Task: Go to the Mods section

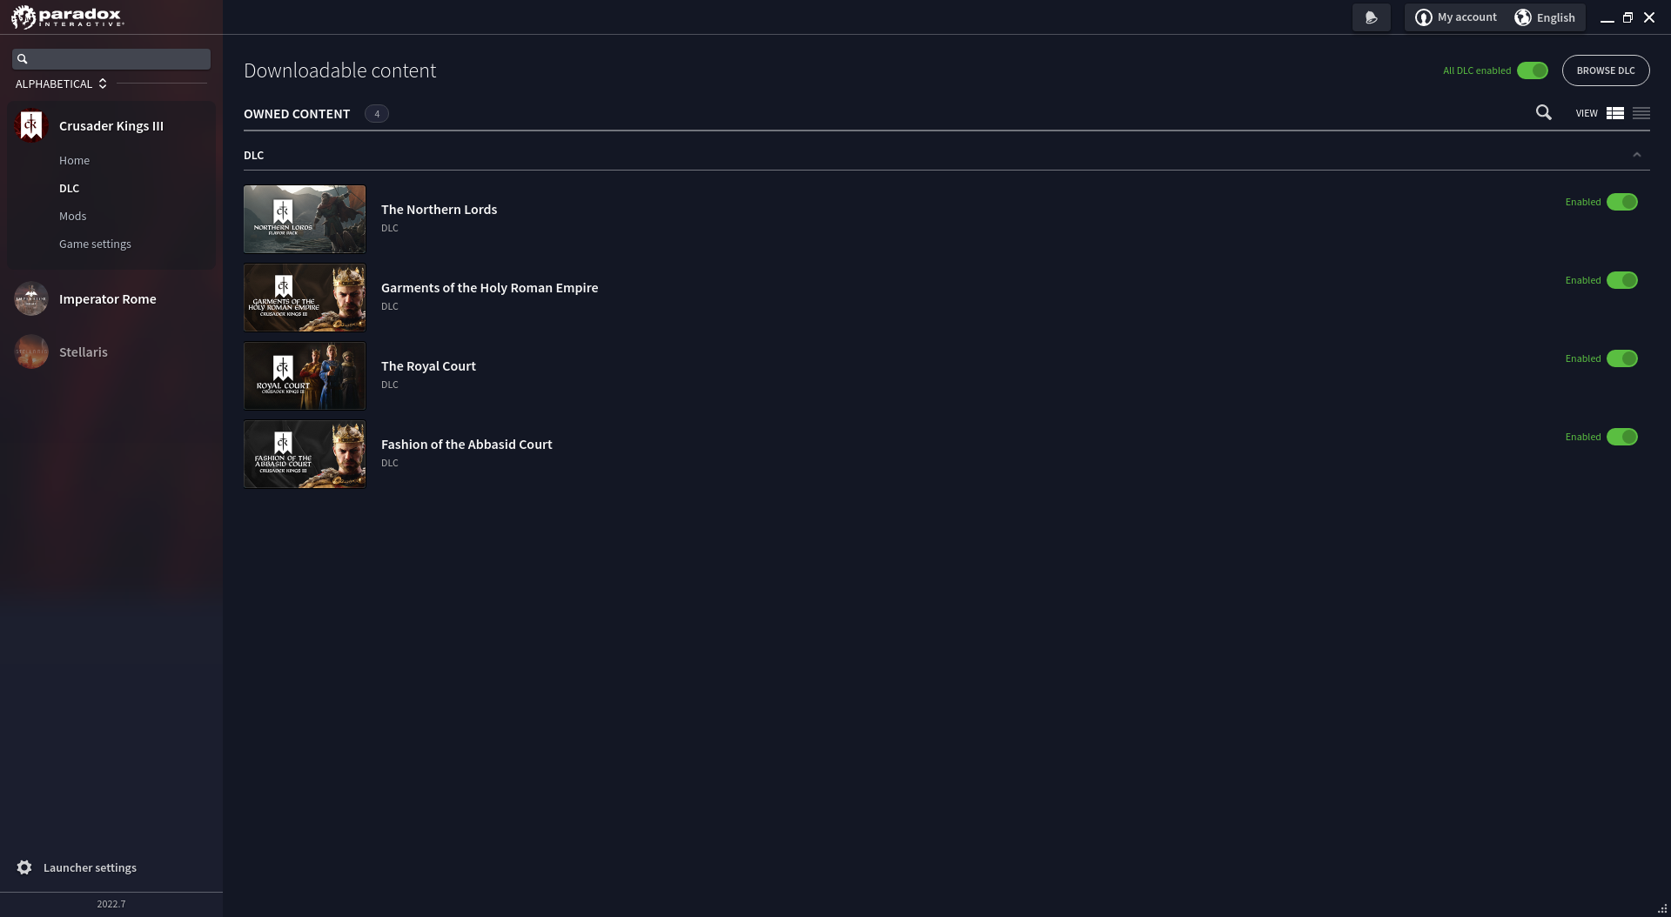Action: (x=72, y=216)
